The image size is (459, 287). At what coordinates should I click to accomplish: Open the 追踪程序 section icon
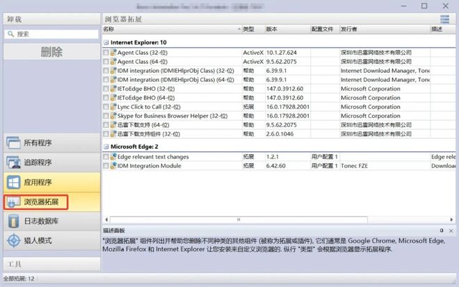(13, 163)
